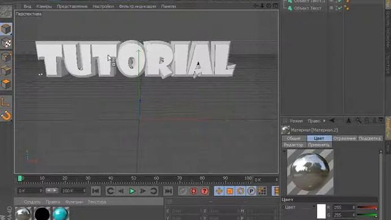Open keyframe selection red question mark icon

point(205,191)
